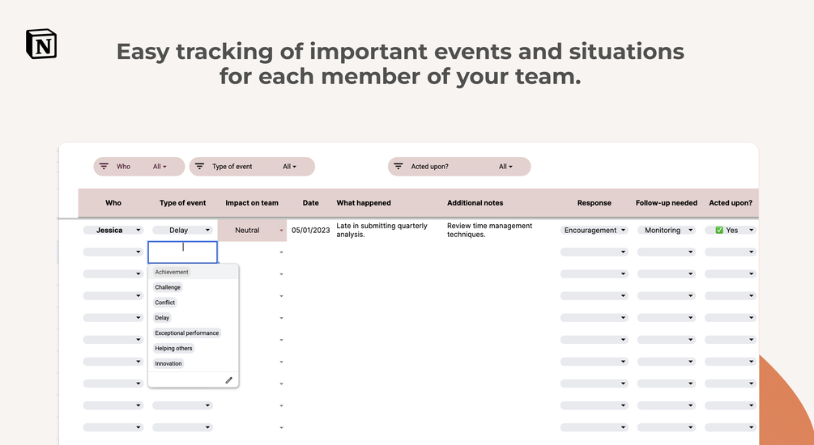This screenshot has width=814, height=445.
Task: Open the Acted upon filter All dropdown
Action: [x=505, y=167]
